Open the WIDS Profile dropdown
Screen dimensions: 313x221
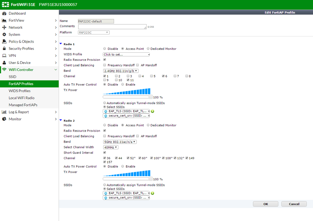tap(126, 54)
